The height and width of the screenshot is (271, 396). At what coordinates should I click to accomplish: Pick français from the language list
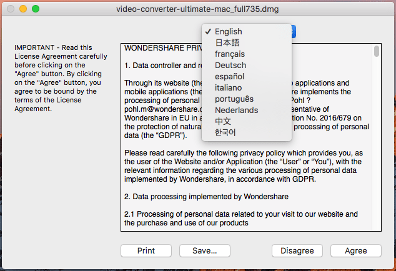(247, 54)
